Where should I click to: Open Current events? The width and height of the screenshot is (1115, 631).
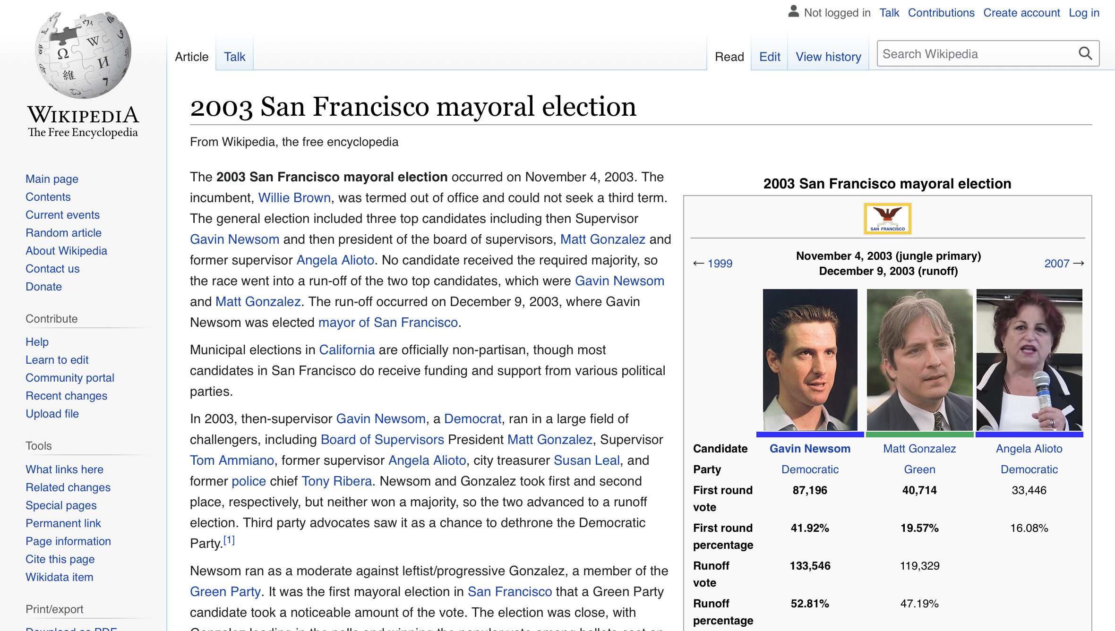point(62,215)
